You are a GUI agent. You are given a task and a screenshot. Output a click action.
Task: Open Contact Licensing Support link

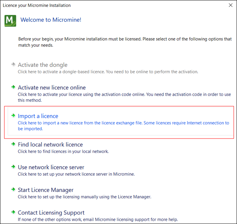51,213
